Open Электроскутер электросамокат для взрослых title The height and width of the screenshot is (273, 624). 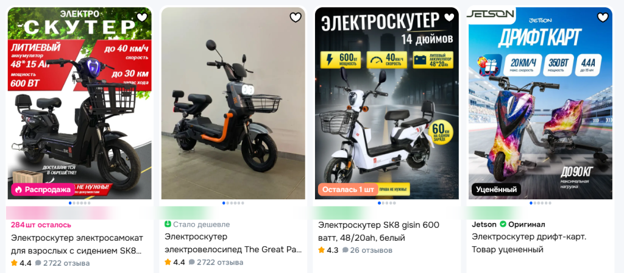[77, 244]
